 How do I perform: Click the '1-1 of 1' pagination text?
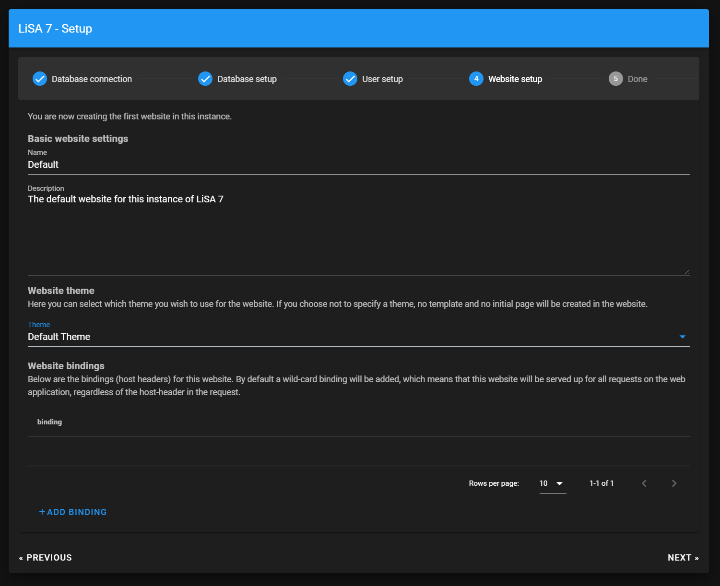tap(602, 483)
